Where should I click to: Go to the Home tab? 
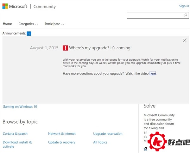click(7, 24)
